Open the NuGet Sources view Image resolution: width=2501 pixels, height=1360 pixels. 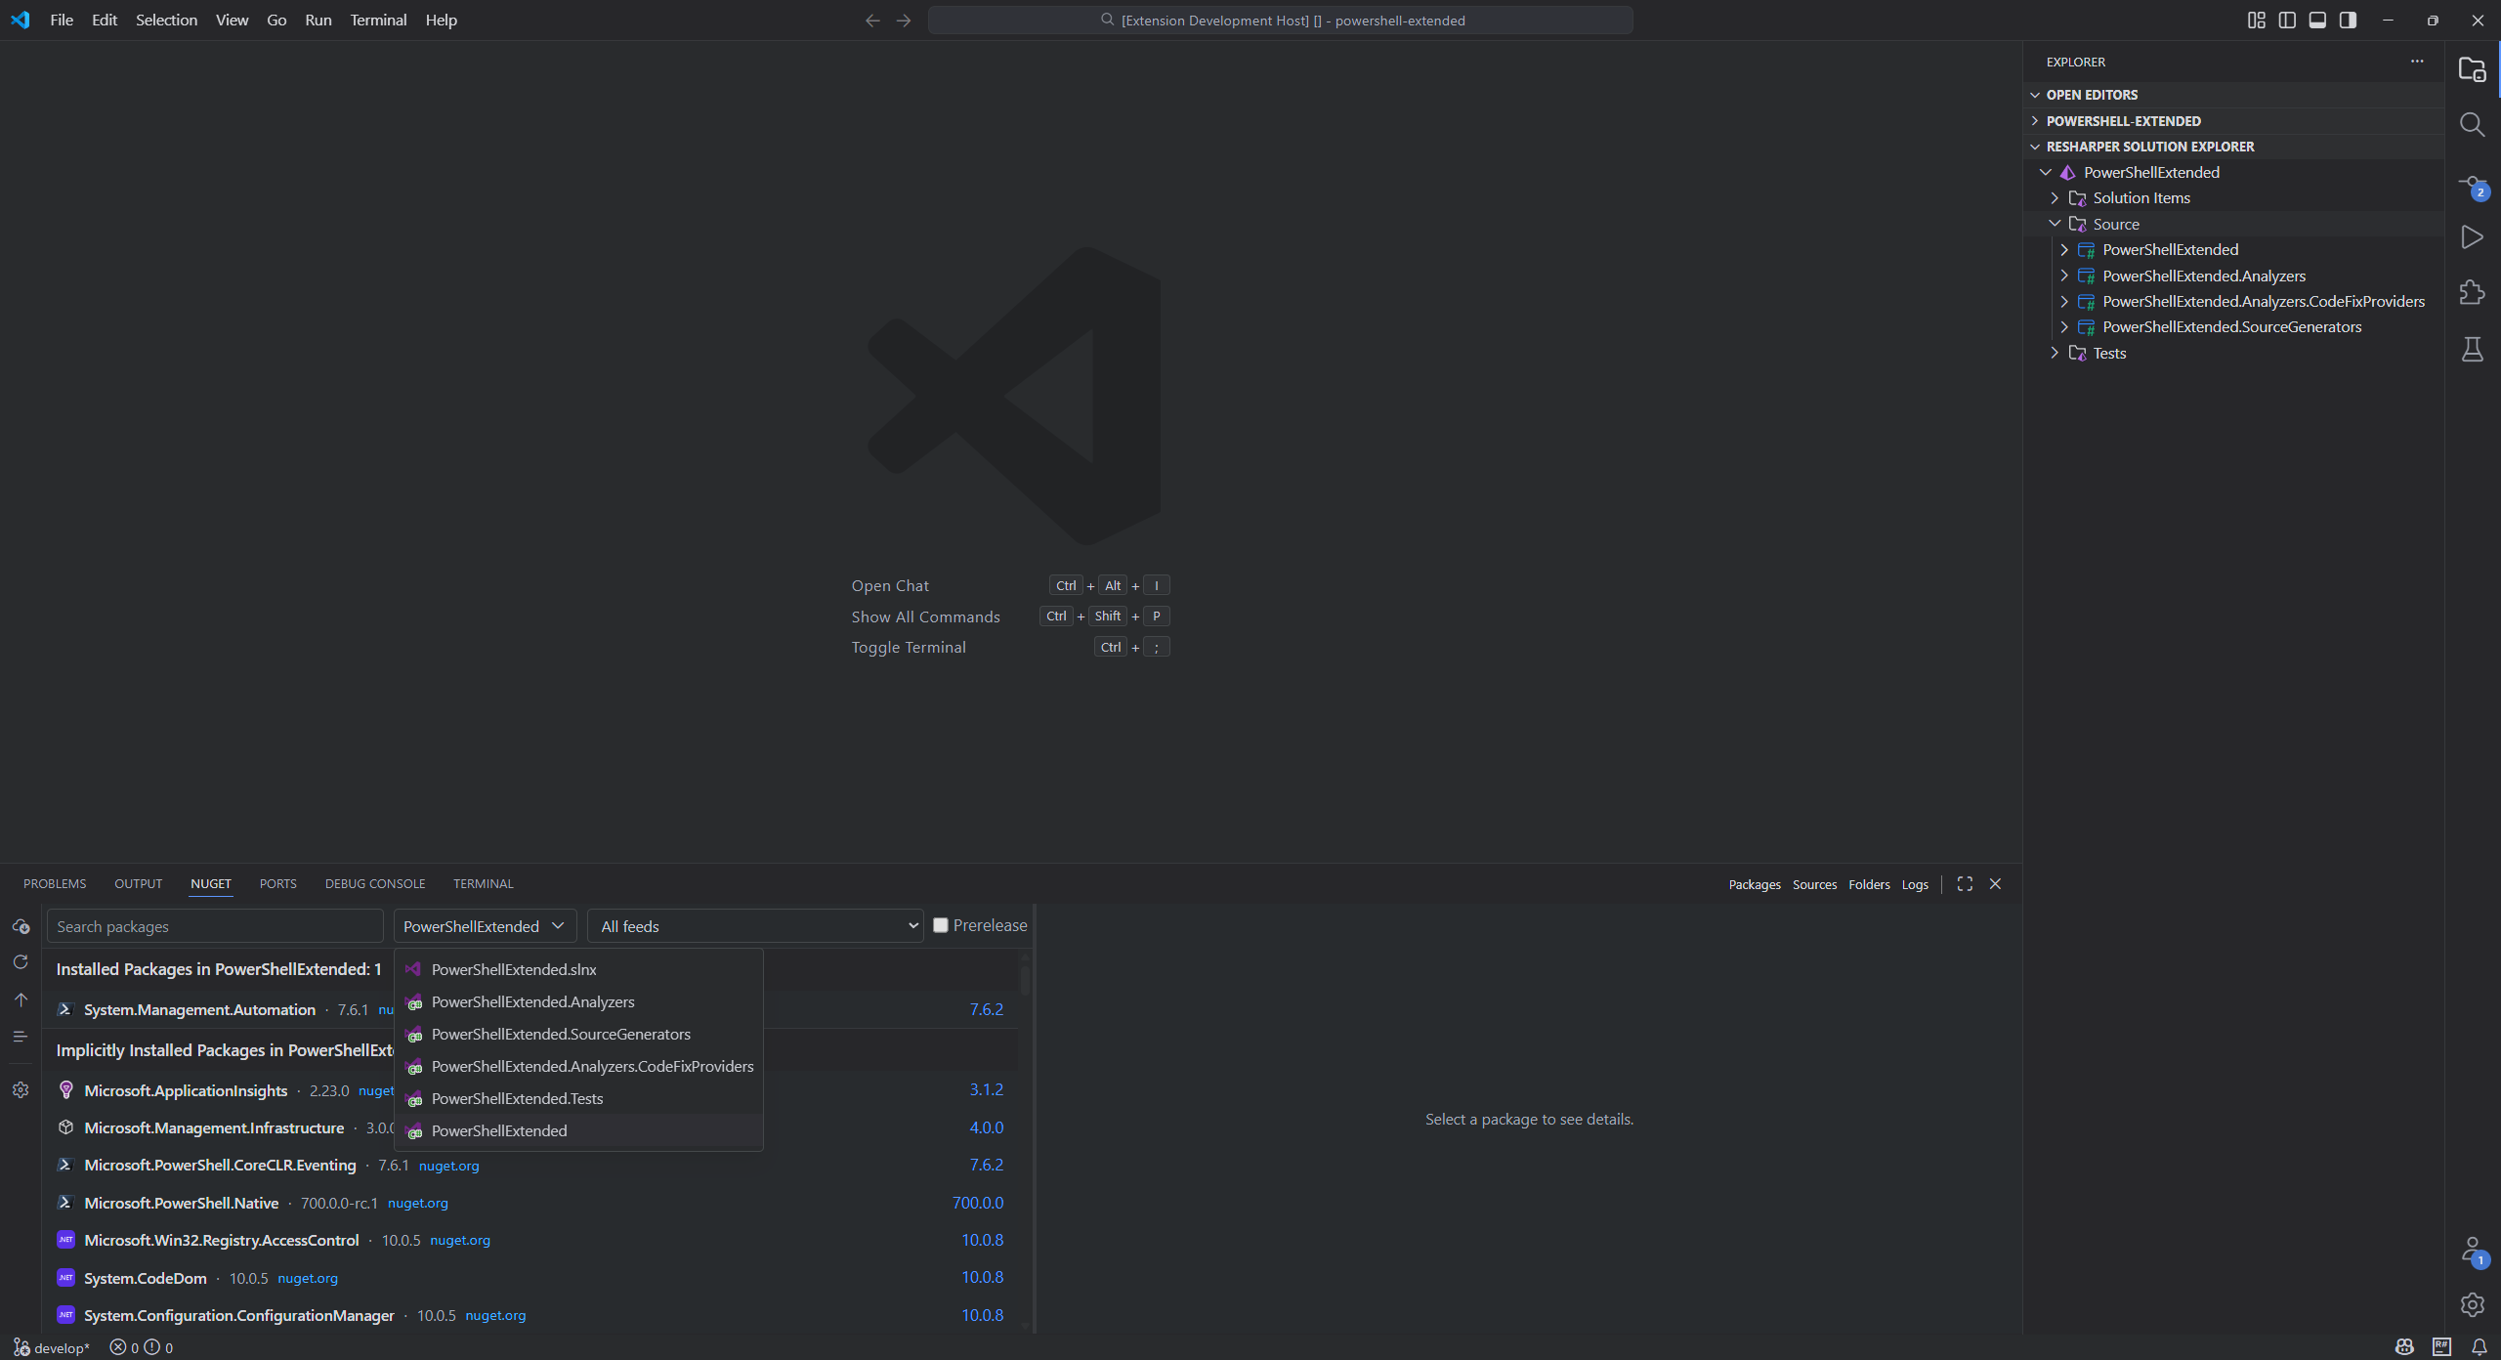pos(1814,885)
